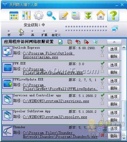
Task: Set security level to 高 (high)
Action: [32, 31]
